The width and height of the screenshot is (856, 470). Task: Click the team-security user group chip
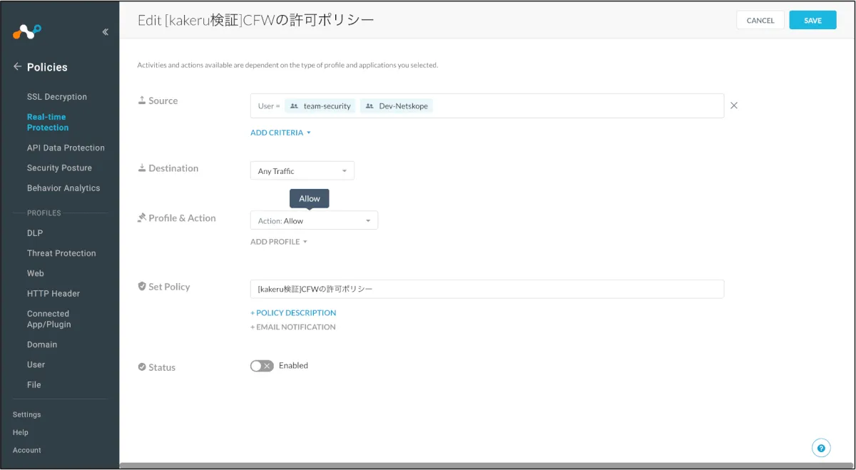[320, 106]
